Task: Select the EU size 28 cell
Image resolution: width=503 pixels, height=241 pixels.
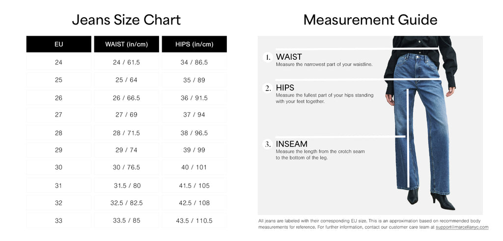Action: pos(58,133)
